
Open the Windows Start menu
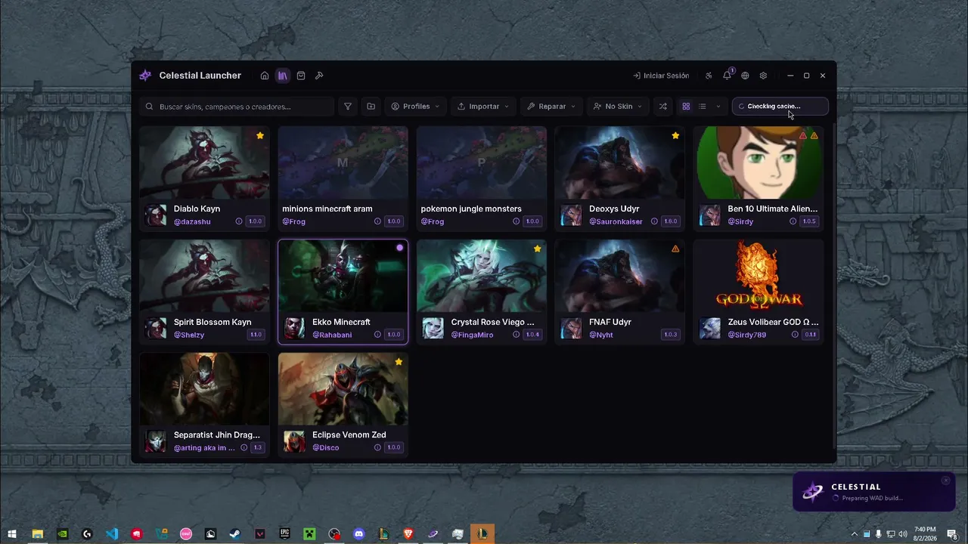tap(12, 534)
